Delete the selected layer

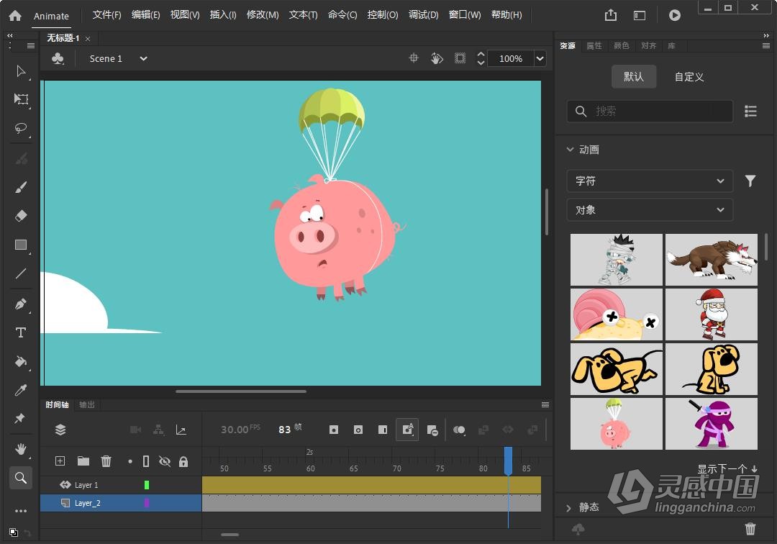pyautogui.click(x=106, y=461)
